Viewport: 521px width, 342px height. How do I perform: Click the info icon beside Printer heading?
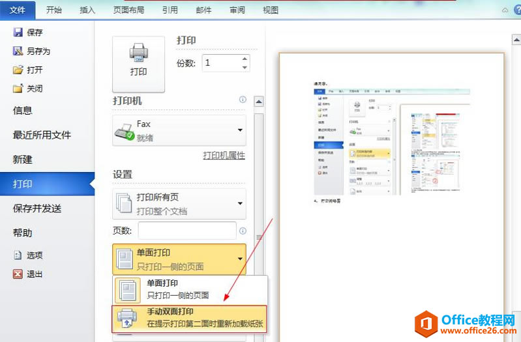click(x=243, y=99)
